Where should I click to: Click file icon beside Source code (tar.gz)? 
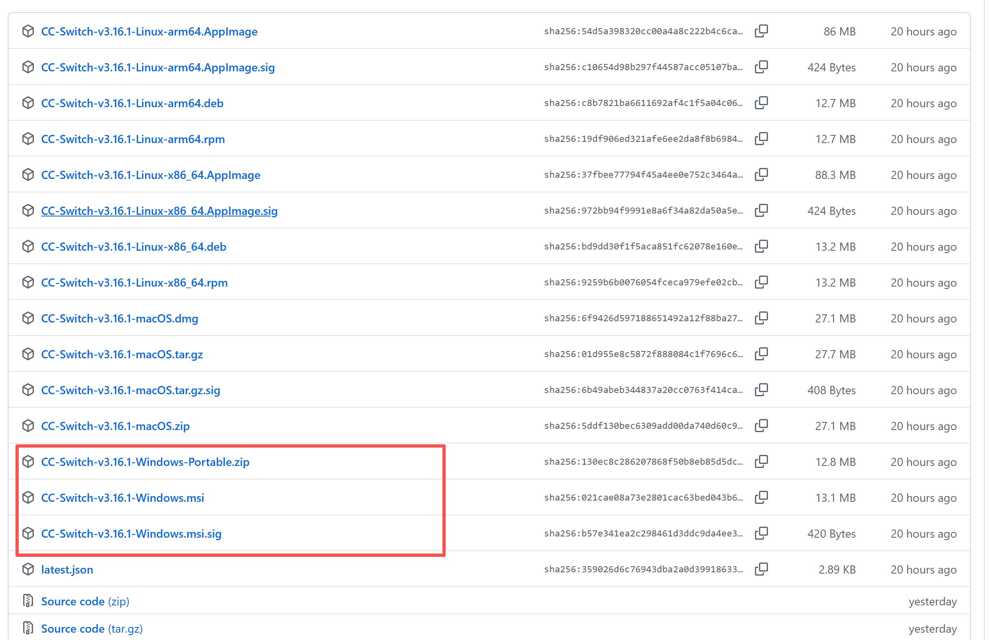(x=28, y=628)
